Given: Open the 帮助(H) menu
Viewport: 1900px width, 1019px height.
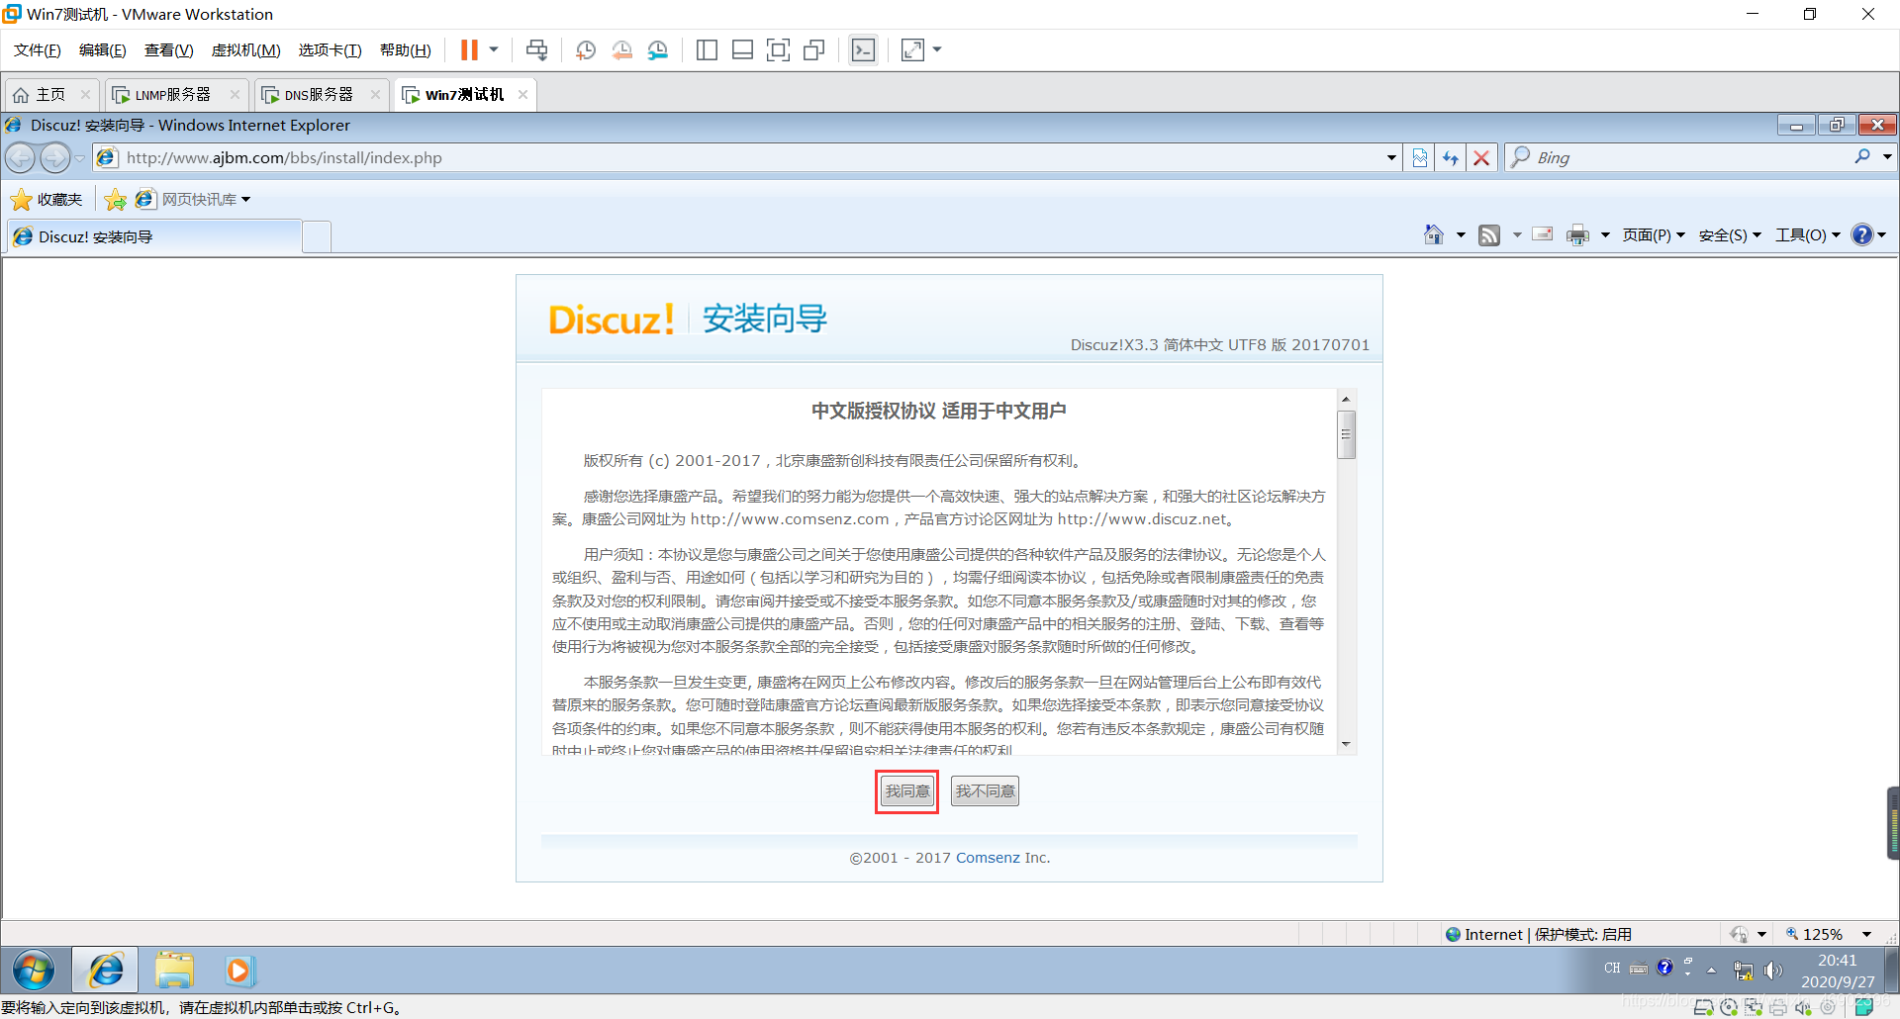Looking at the screenshot, I should coord(406,50).
